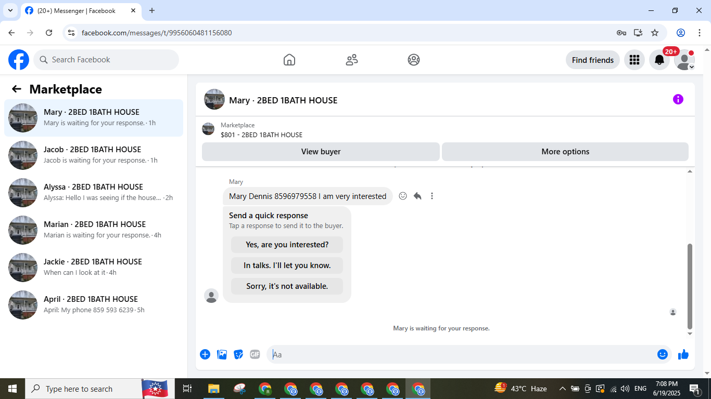Send quick reply 'In talks. I'll let you know.'
The height and width of the screenshot is (399, 711).
pyautogui.click(x=287, y=265)
